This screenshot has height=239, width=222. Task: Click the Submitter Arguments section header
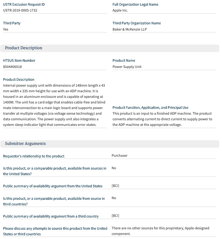click(x=25, y=144)
